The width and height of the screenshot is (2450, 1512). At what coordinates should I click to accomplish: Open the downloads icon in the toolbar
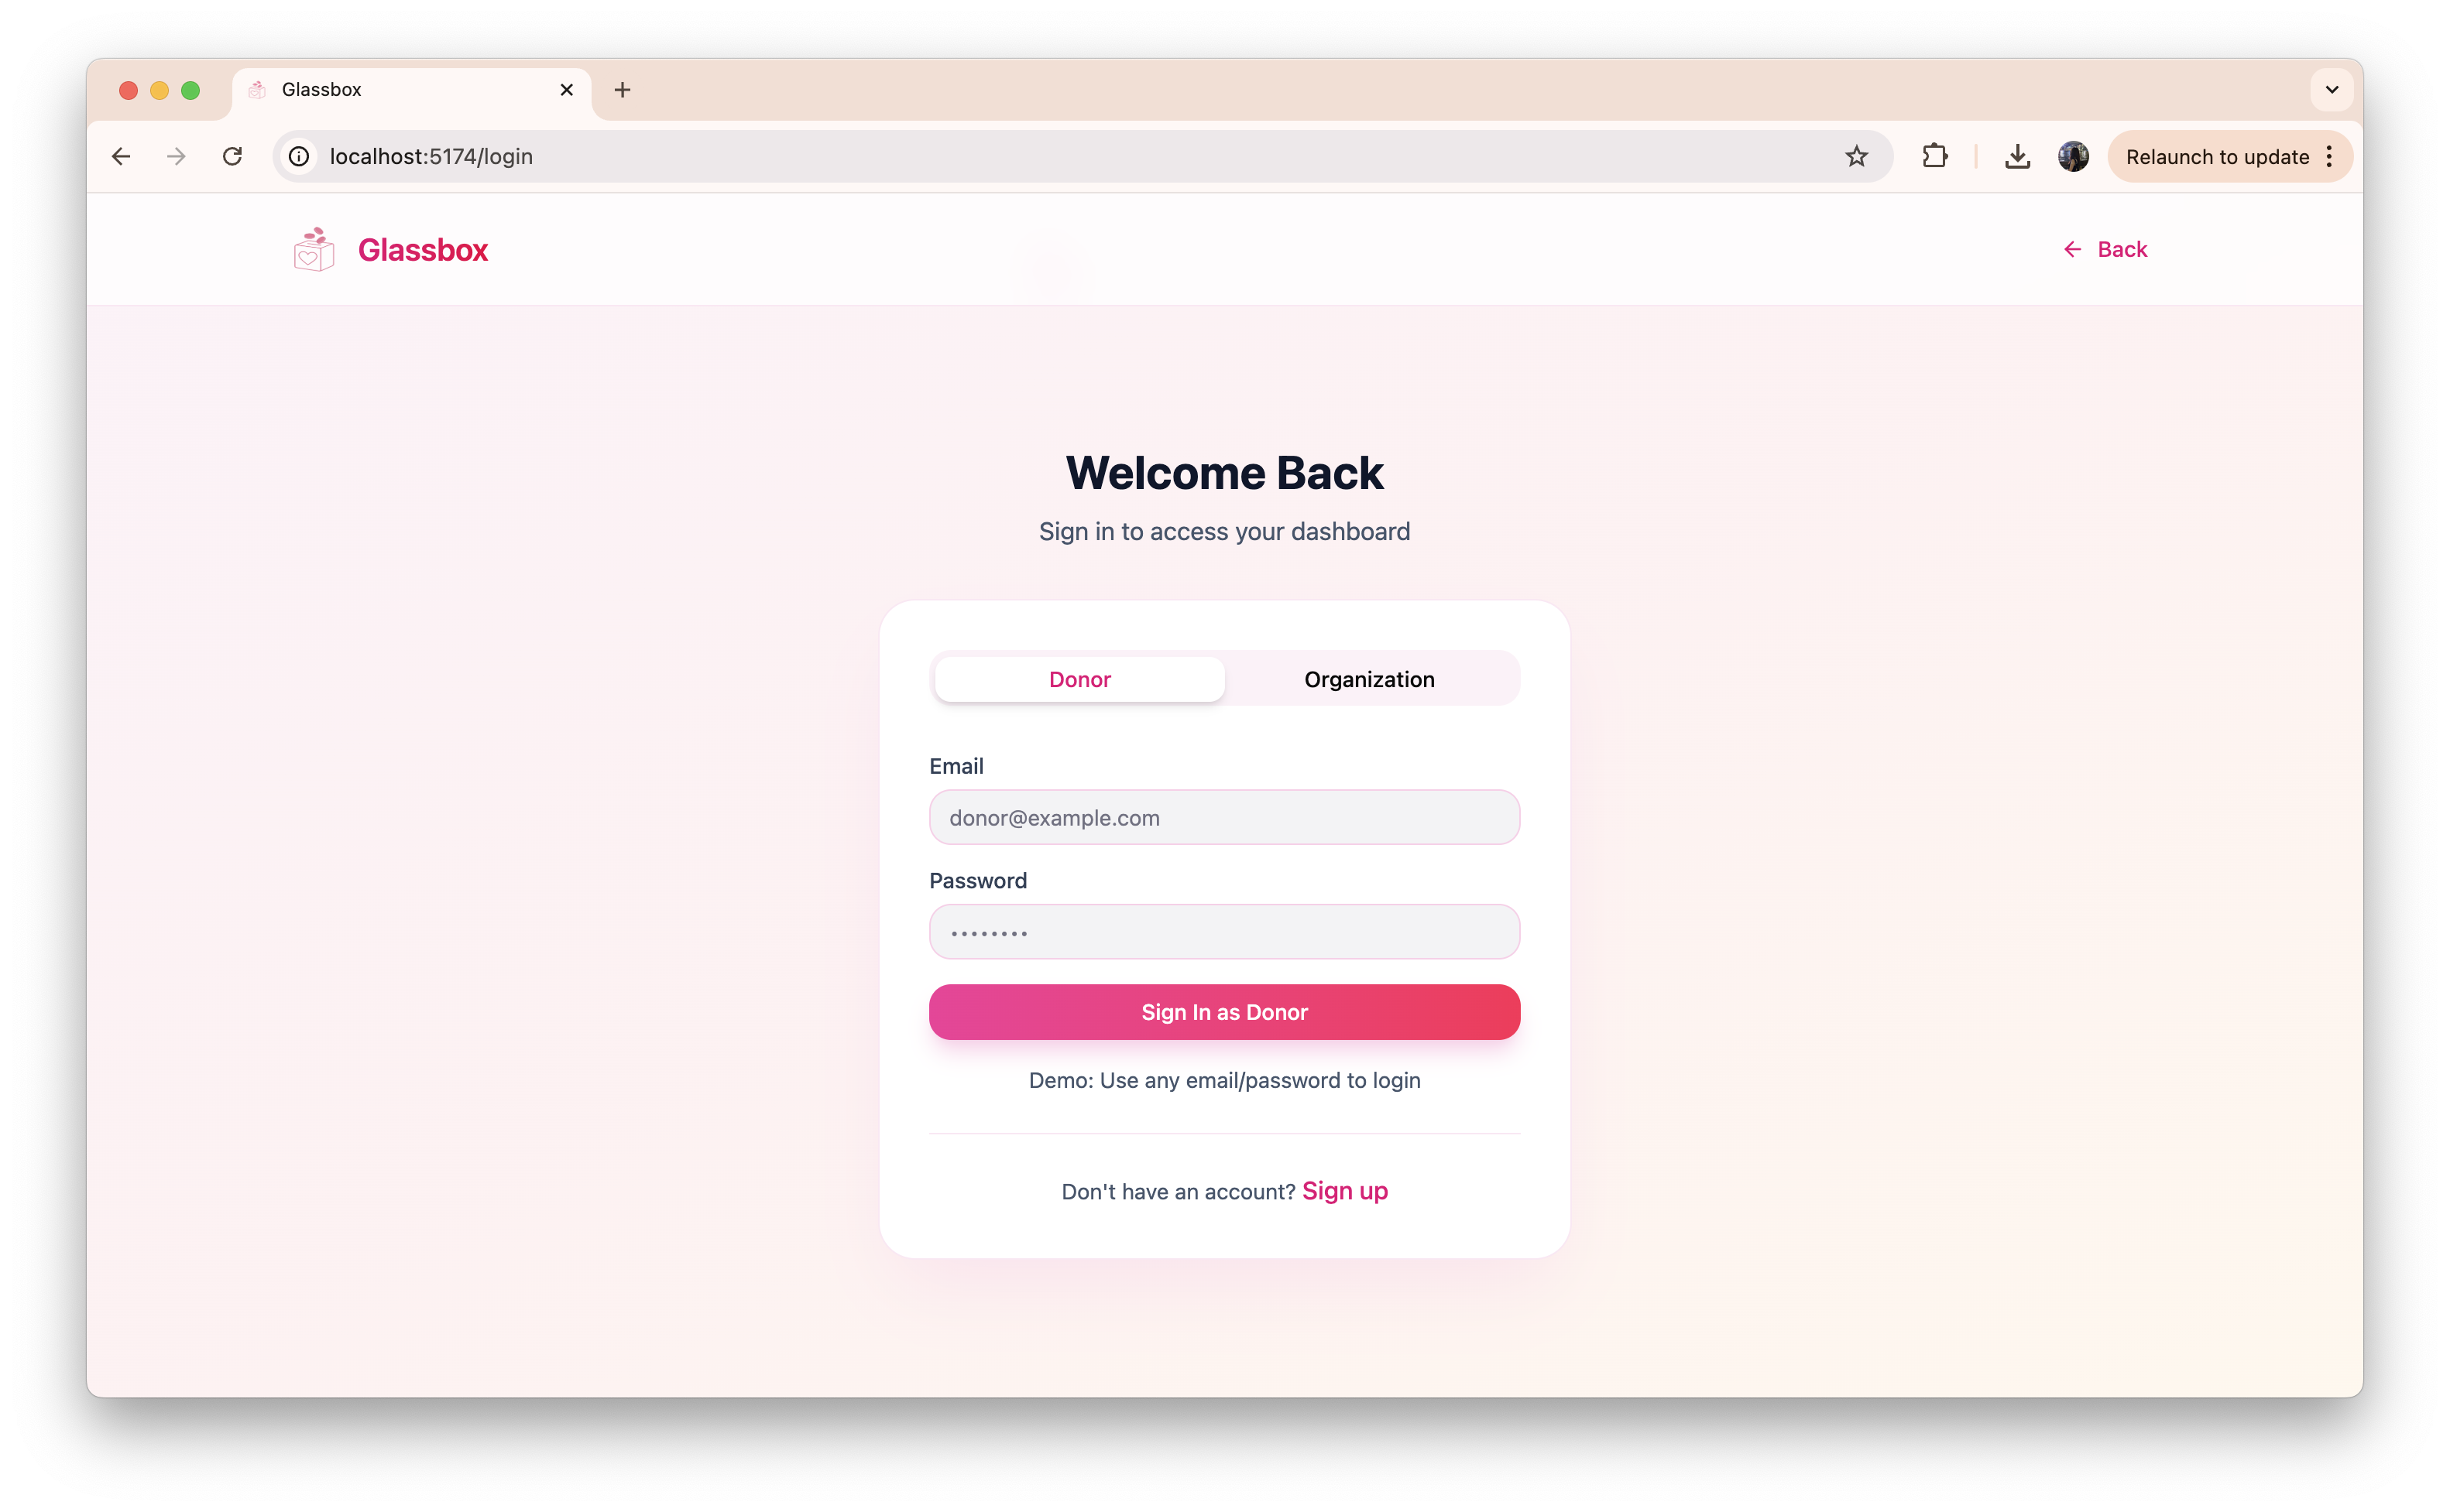(x=2018, y=156)
